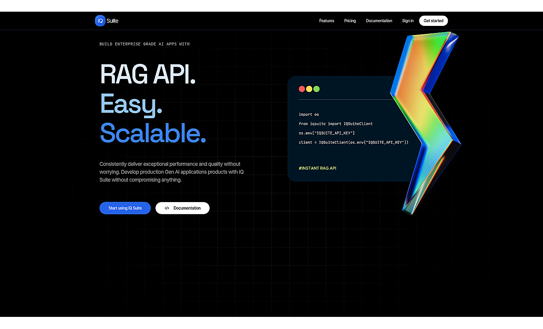Go to Documentation in top navigation

click(379, 21)
